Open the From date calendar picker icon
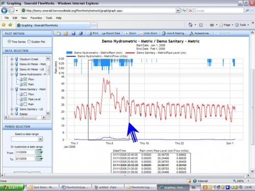 click(x=39, y=152)
